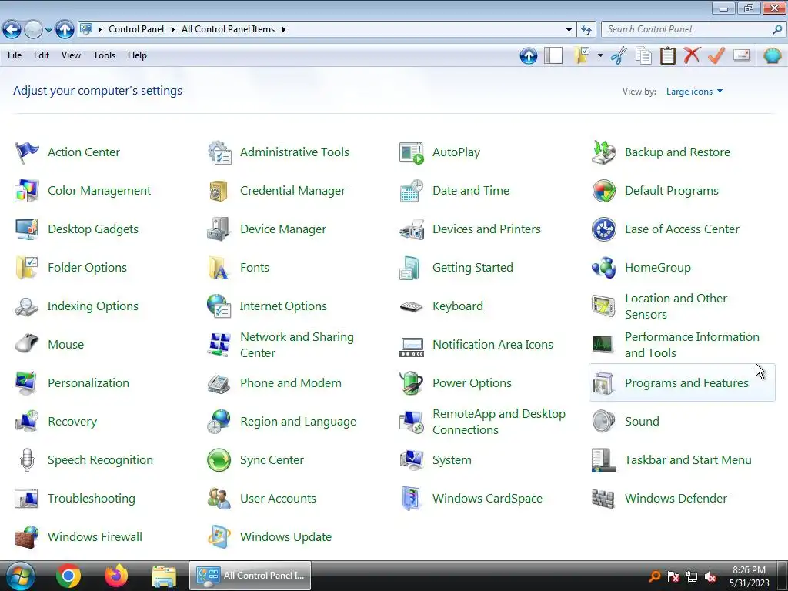The image size is (788, 591).
Task: Open the Color Management icon
Action: coord(27,191)
